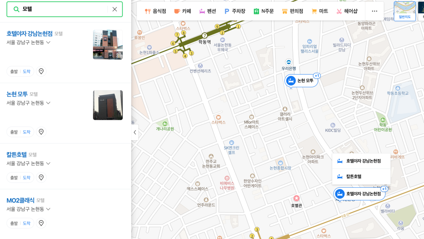Screen dimensions: 424x239
Task: Select 음식점 category filter
Action: click(x=155, y=11)
